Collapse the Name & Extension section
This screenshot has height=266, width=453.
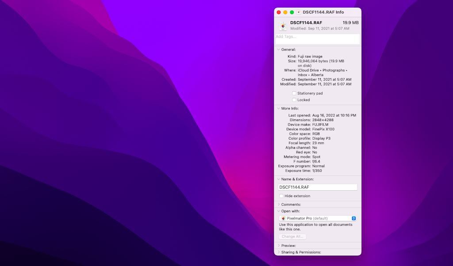(277, 179)
